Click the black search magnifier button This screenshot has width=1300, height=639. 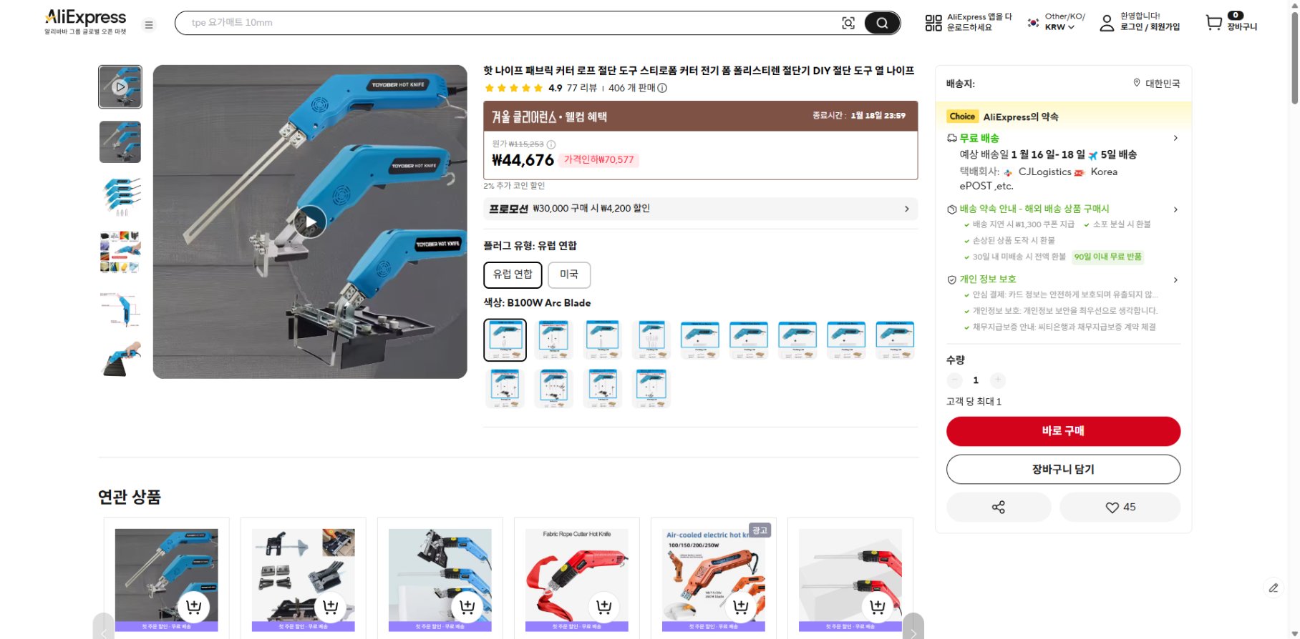click(x=882, y=23)
